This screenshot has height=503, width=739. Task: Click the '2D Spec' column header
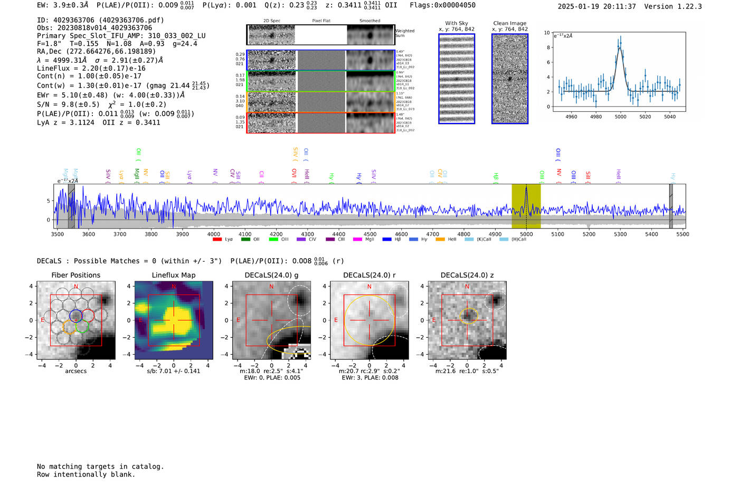click(272, 21)
